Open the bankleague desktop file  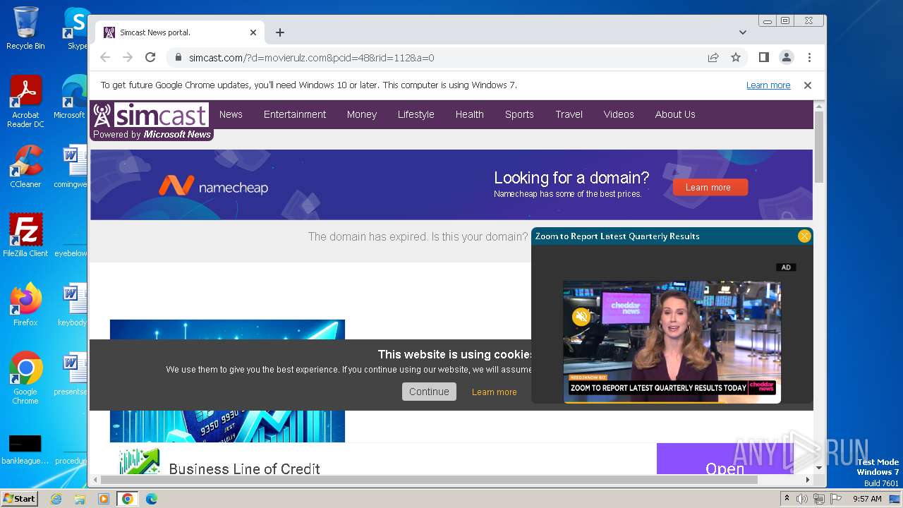point(25,450)
